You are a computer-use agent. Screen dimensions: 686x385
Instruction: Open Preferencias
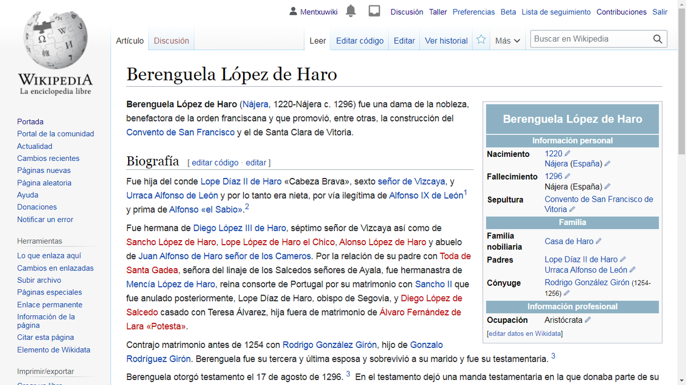473,11
